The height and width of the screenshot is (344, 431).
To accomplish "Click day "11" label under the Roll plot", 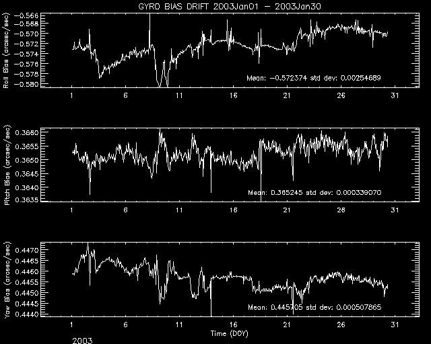I will [x=179, y=95].
